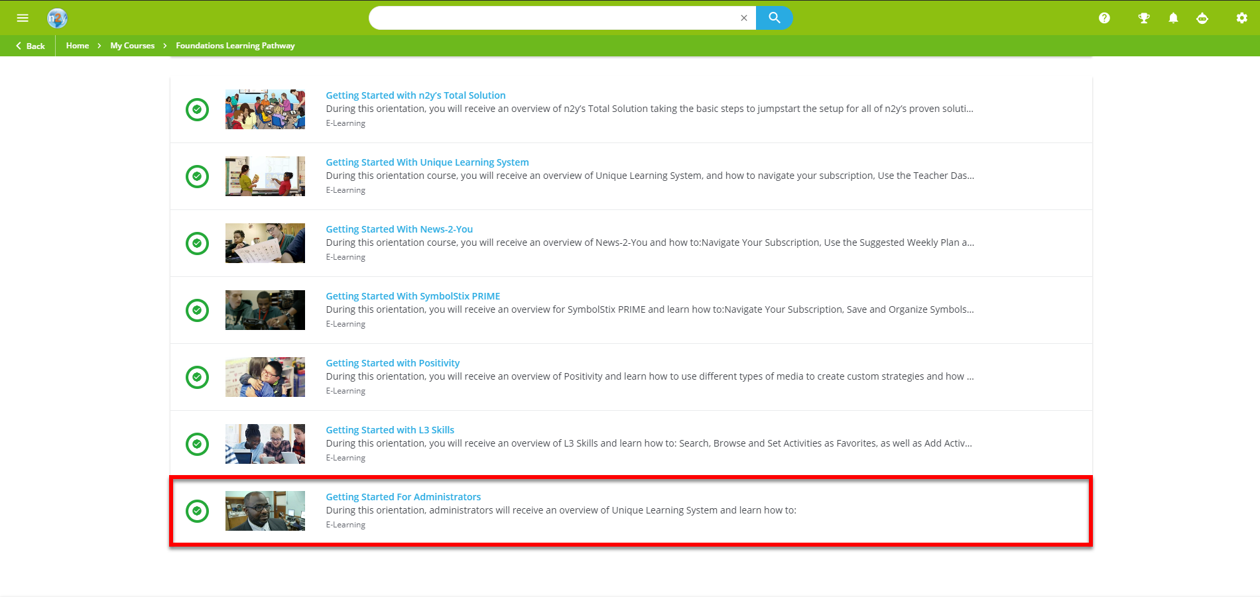Open the settings gear
Image resolution: width=1260 pixels, height=597 pixels.
pyautogui.click(x=1242, y=18)
